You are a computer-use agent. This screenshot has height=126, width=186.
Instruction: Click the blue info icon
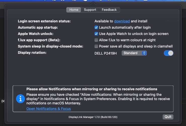(20, 99)
